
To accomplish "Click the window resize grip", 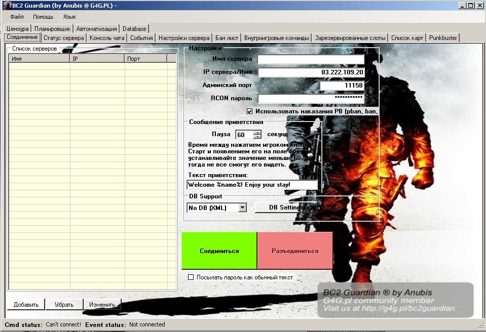I will 481,325.
